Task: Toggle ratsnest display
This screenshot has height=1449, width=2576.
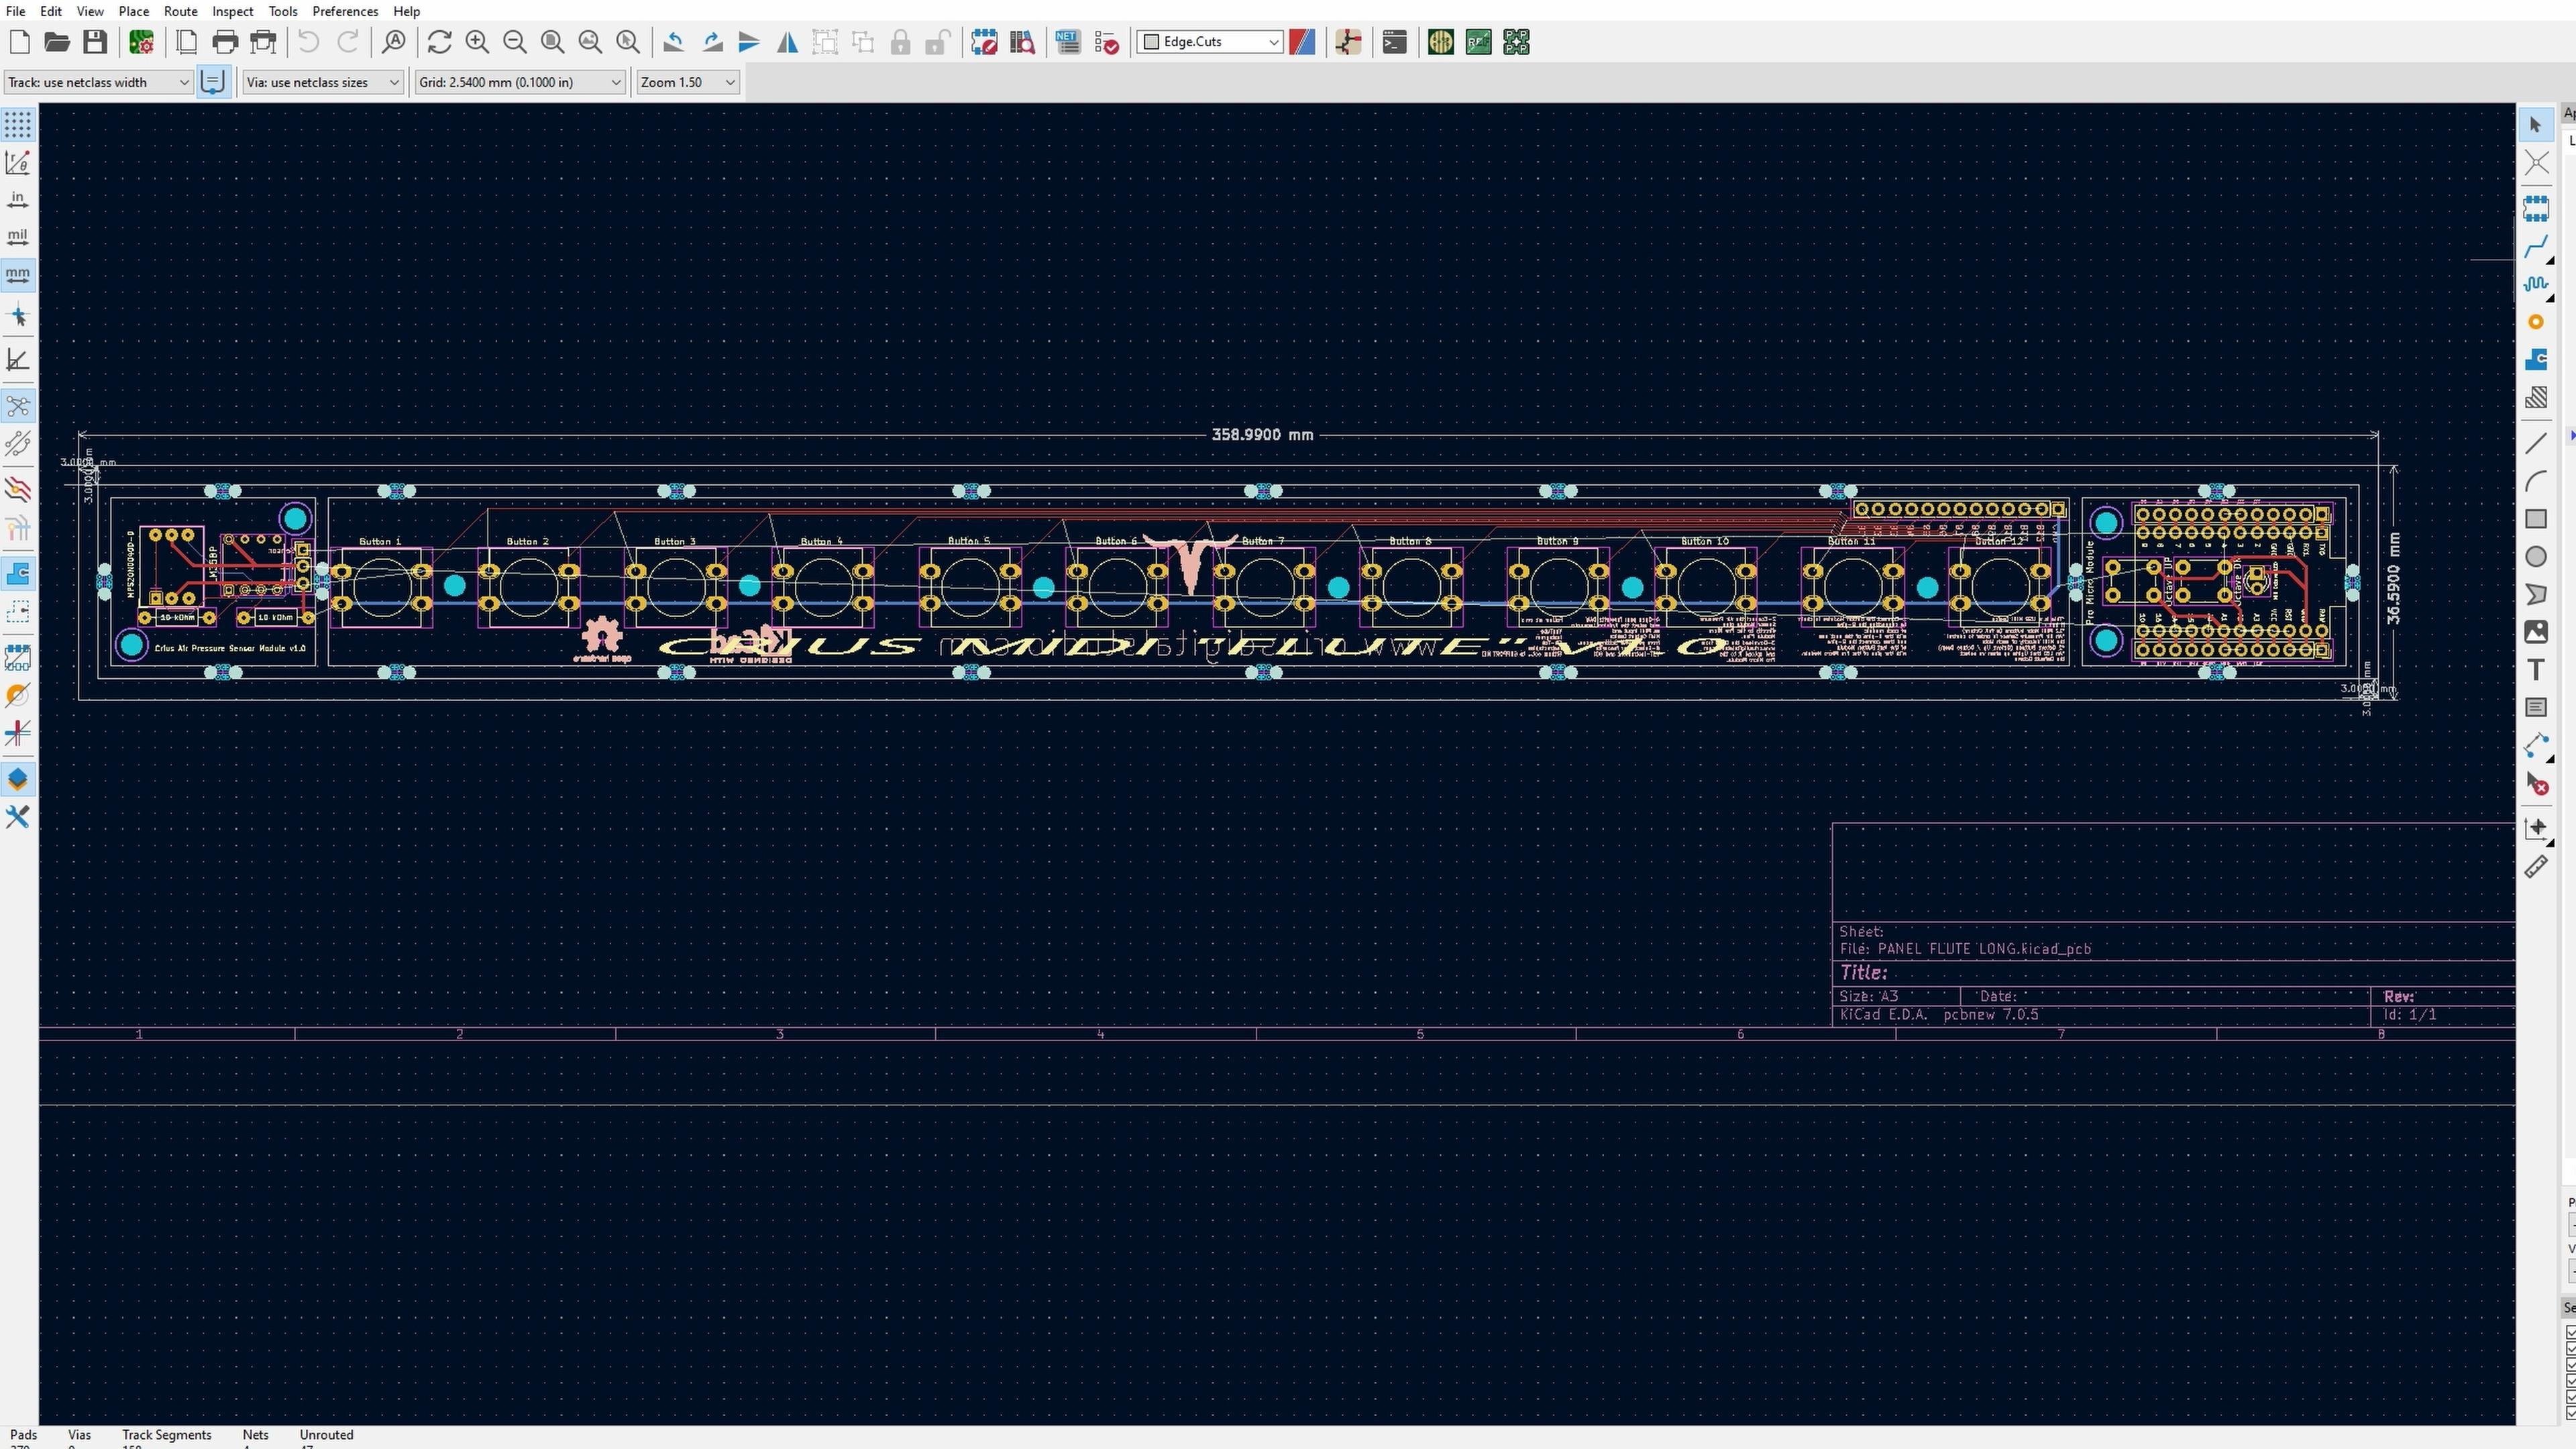Action: click(18, 406)
